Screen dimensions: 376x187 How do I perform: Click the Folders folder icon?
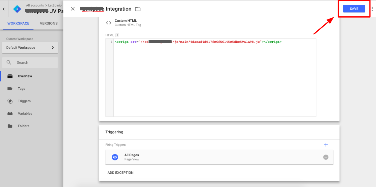10,126
